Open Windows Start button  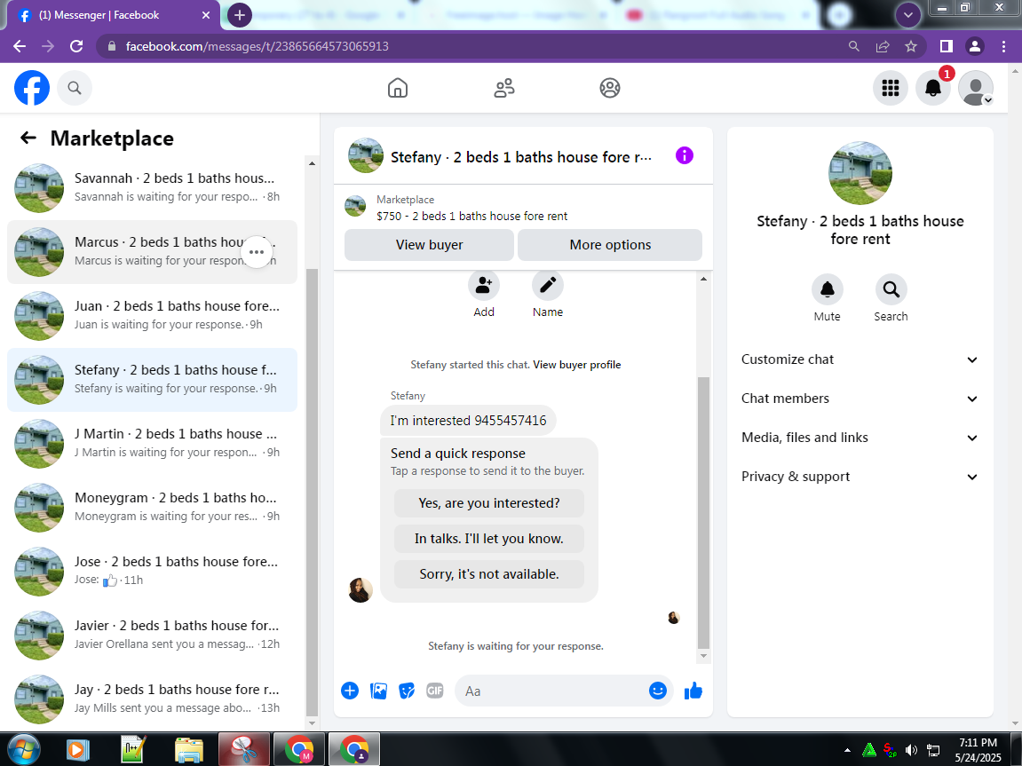[23, 750]
